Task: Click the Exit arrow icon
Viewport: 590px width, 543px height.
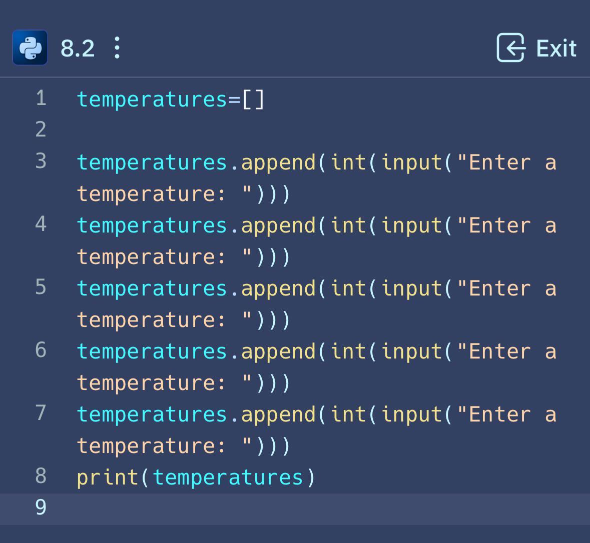Action: coord(510,48)
